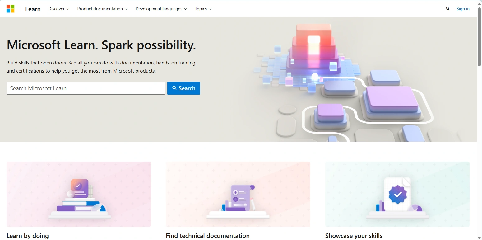
Task: Click the blue Search button
Action: click(x=183, y=88)
